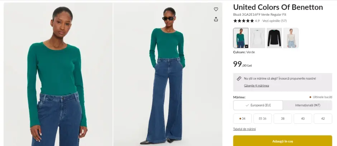Select size 34

242,119
